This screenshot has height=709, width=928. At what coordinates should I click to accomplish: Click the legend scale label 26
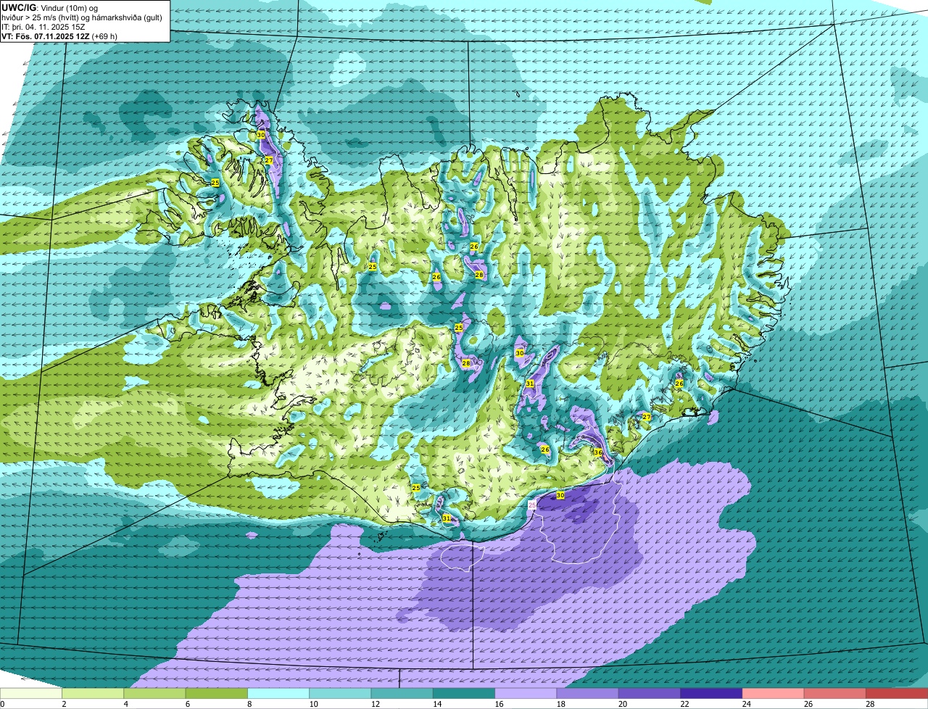[x=807, y=704]
